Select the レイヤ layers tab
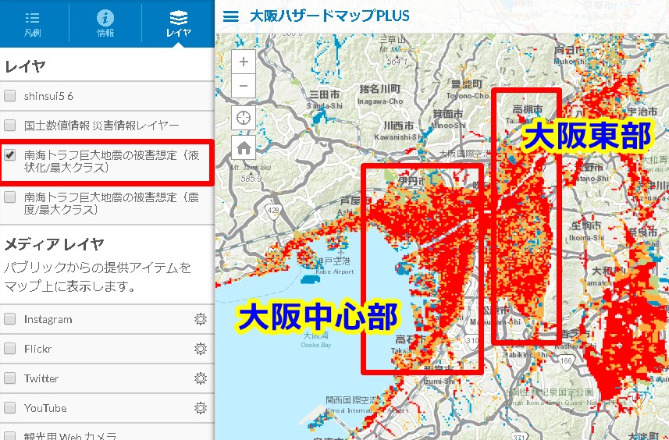 point(178,23)
